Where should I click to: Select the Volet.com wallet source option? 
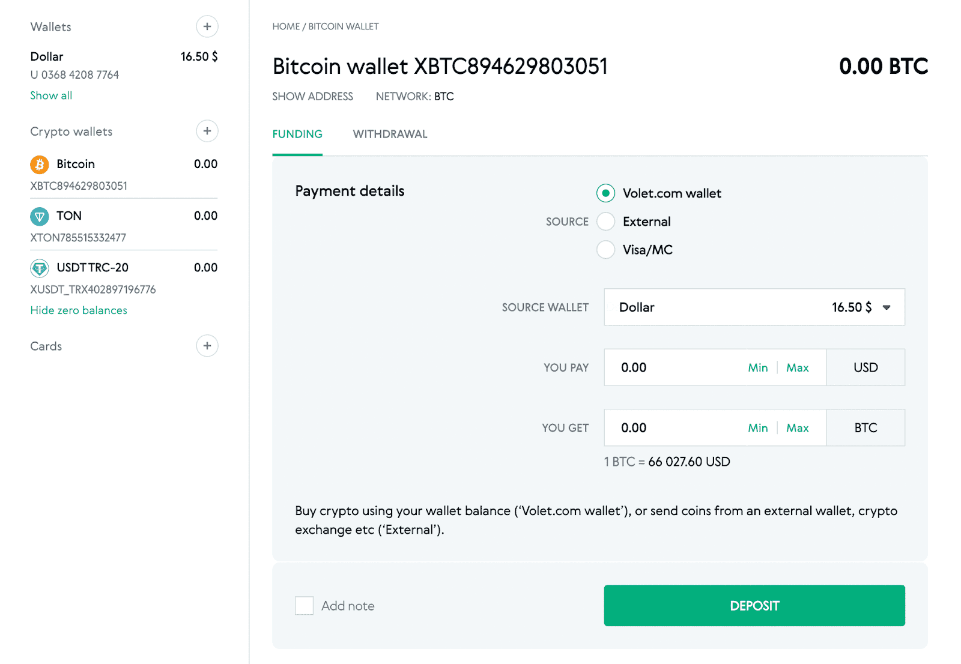605,193
